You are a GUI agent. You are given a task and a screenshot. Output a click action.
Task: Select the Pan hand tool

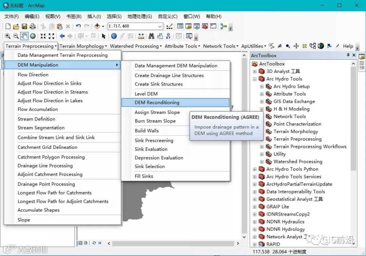click(x=24, y=36)
